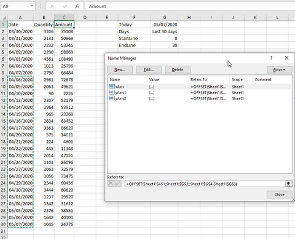Click the cancel X icon beside Refers to
The image size is (295, 239).
[111, 184]
